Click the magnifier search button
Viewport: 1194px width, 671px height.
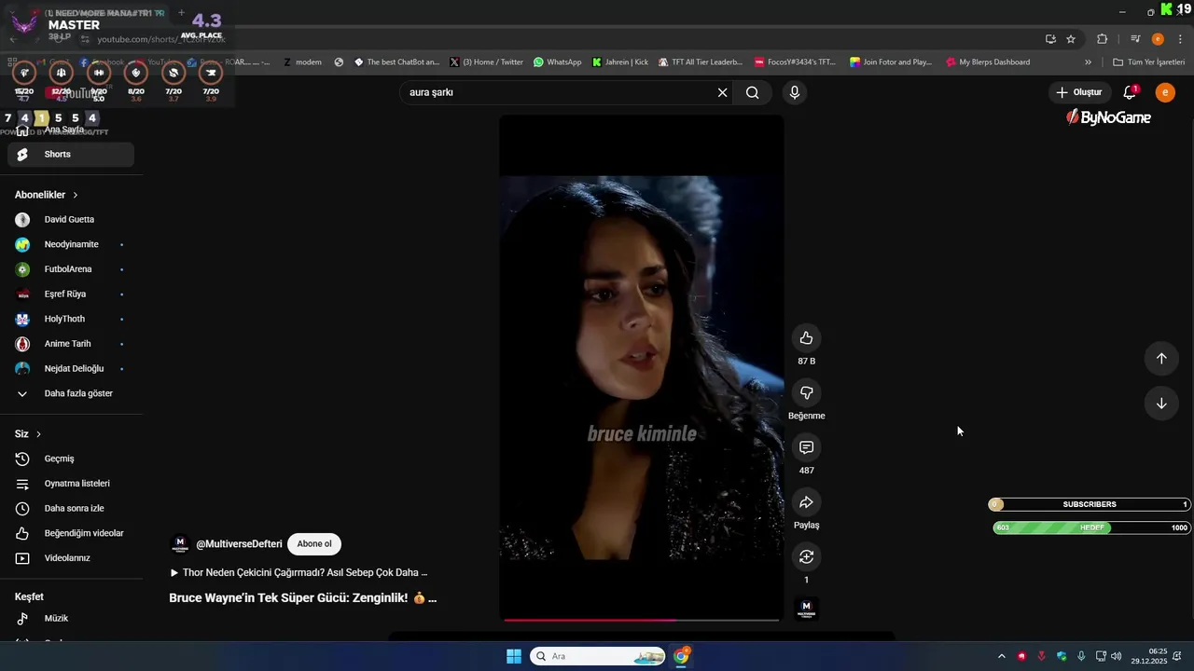[x=753, y=92]
